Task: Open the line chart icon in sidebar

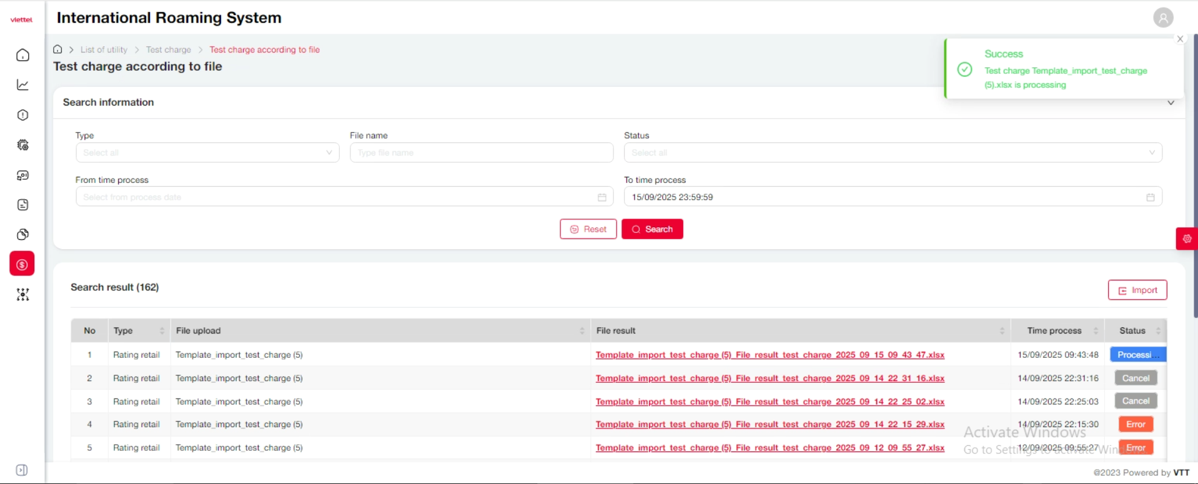Action: point(22,85)
